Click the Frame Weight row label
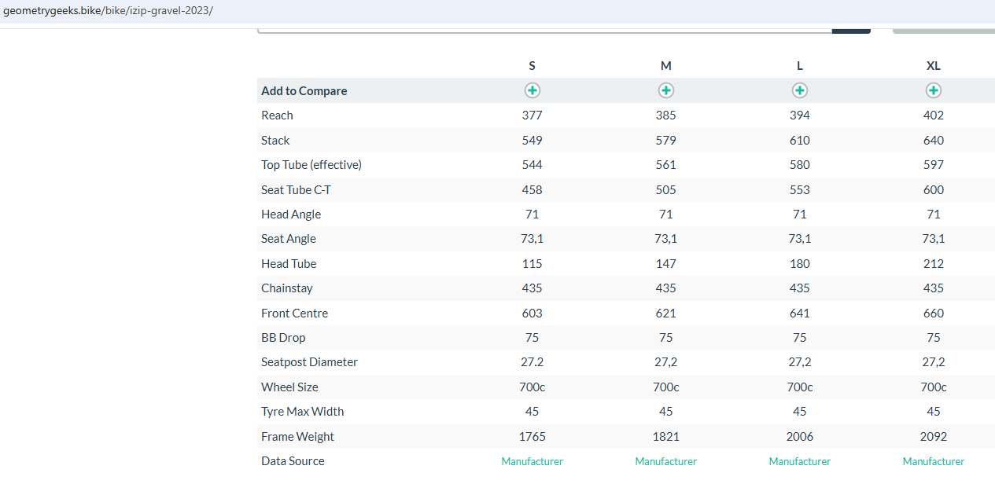995x484 pixels. [x=297, y=437]
